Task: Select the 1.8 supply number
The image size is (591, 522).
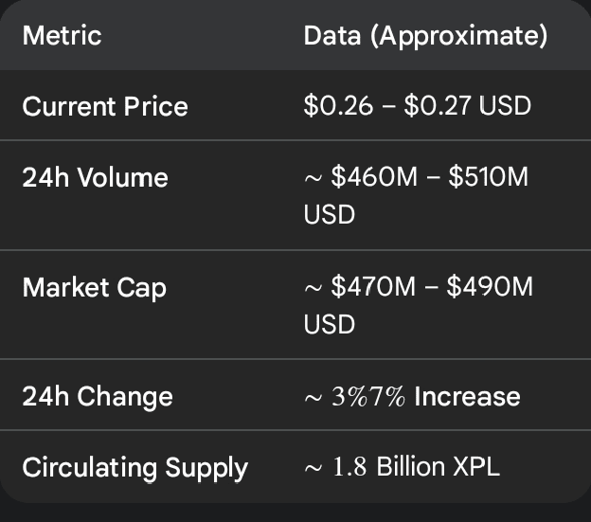Action: [349, 467]
